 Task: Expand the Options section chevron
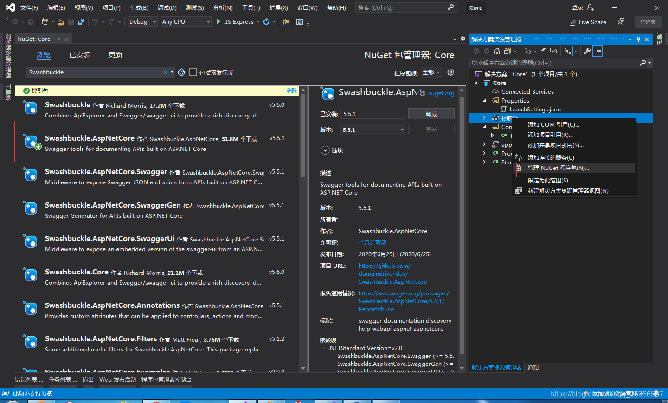325,150
